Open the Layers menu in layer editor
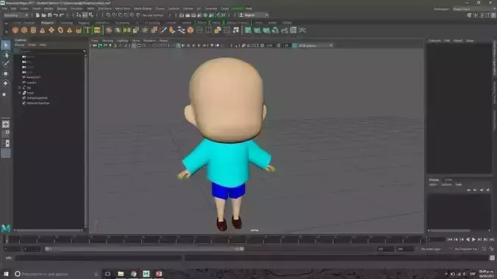Screen dimensions: 497x279 432,184
